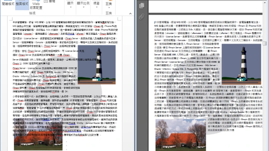Open the 視窗 dropdown

point(96,5)
